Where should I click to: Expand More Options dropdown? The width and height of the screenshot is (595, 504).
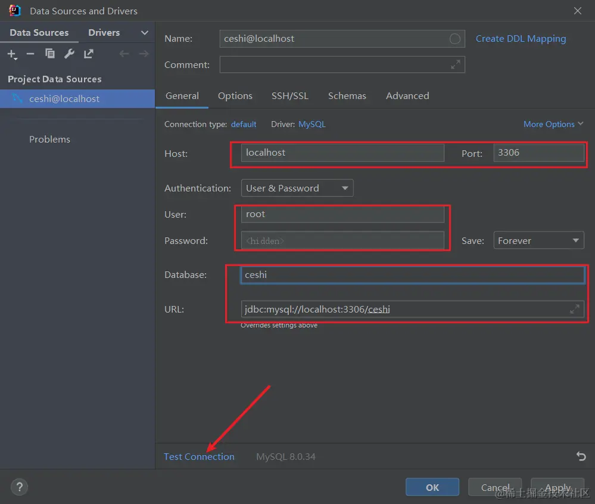coord(553,124)
